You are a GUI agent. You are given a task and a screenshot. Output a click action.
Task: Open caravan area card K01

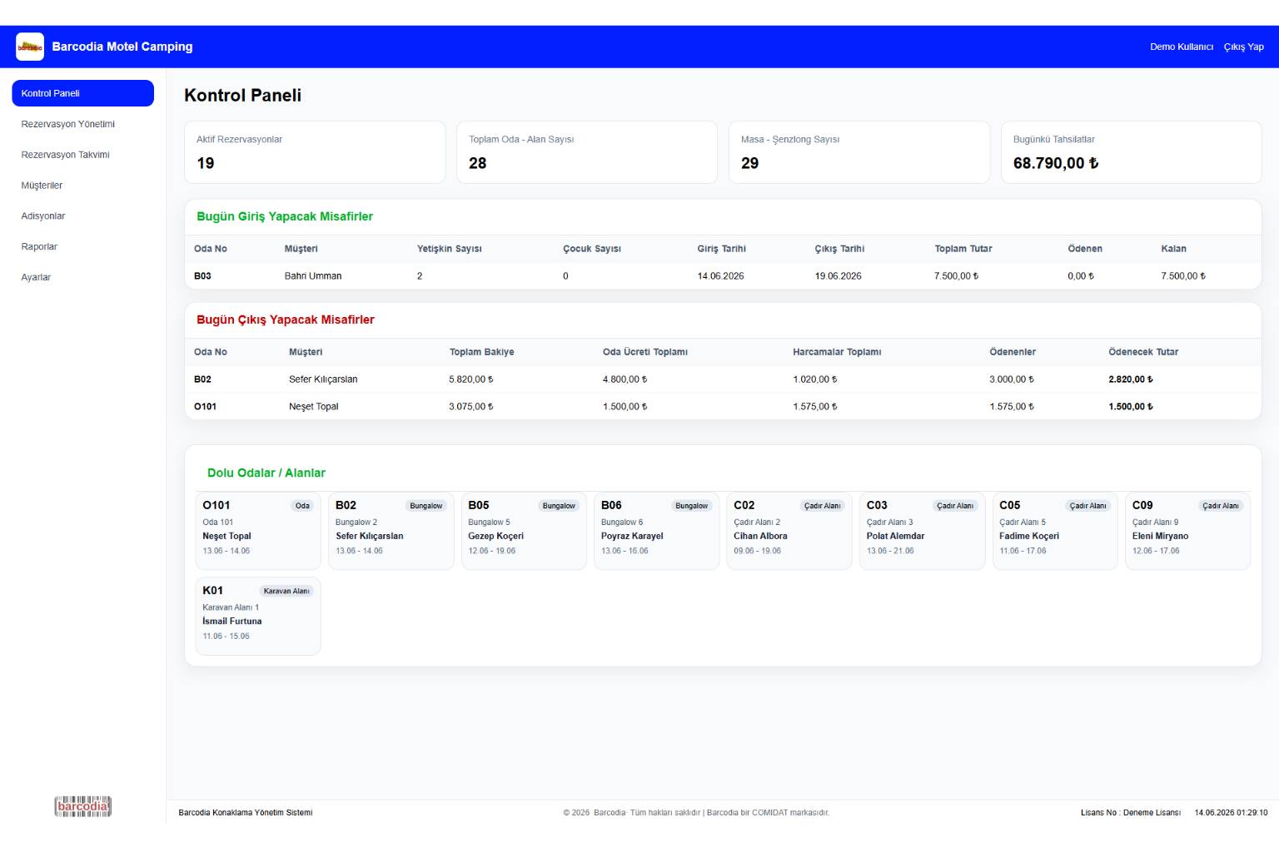(258, 617)
